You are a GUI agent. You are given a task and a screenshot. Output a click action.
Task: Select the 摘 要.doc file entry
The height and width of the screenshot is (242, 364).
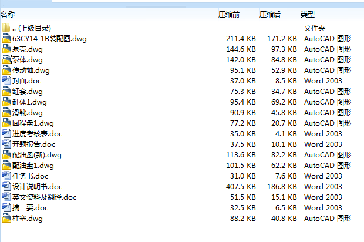click(x=30, y=208)
